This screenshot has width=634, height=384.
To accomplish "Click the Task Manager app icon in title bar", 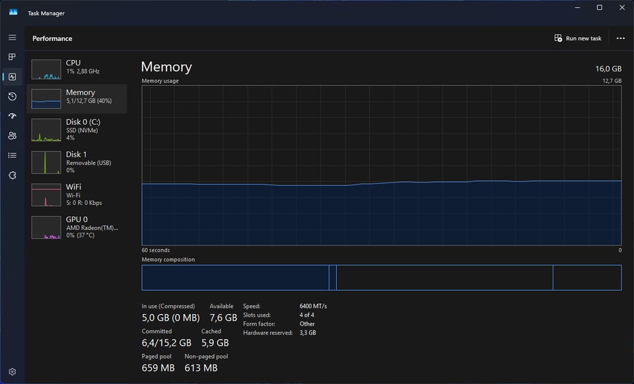I will tap(13, 13).
